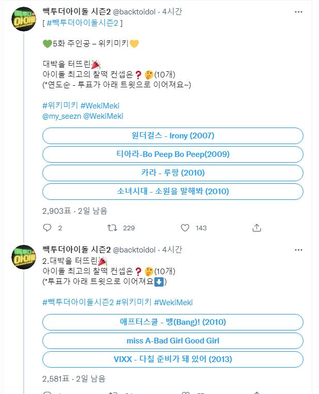Viewport: 319px width, 394px height.
Task: Open the #위키미키 hashtag in second tweet
Action: point(134,302)
